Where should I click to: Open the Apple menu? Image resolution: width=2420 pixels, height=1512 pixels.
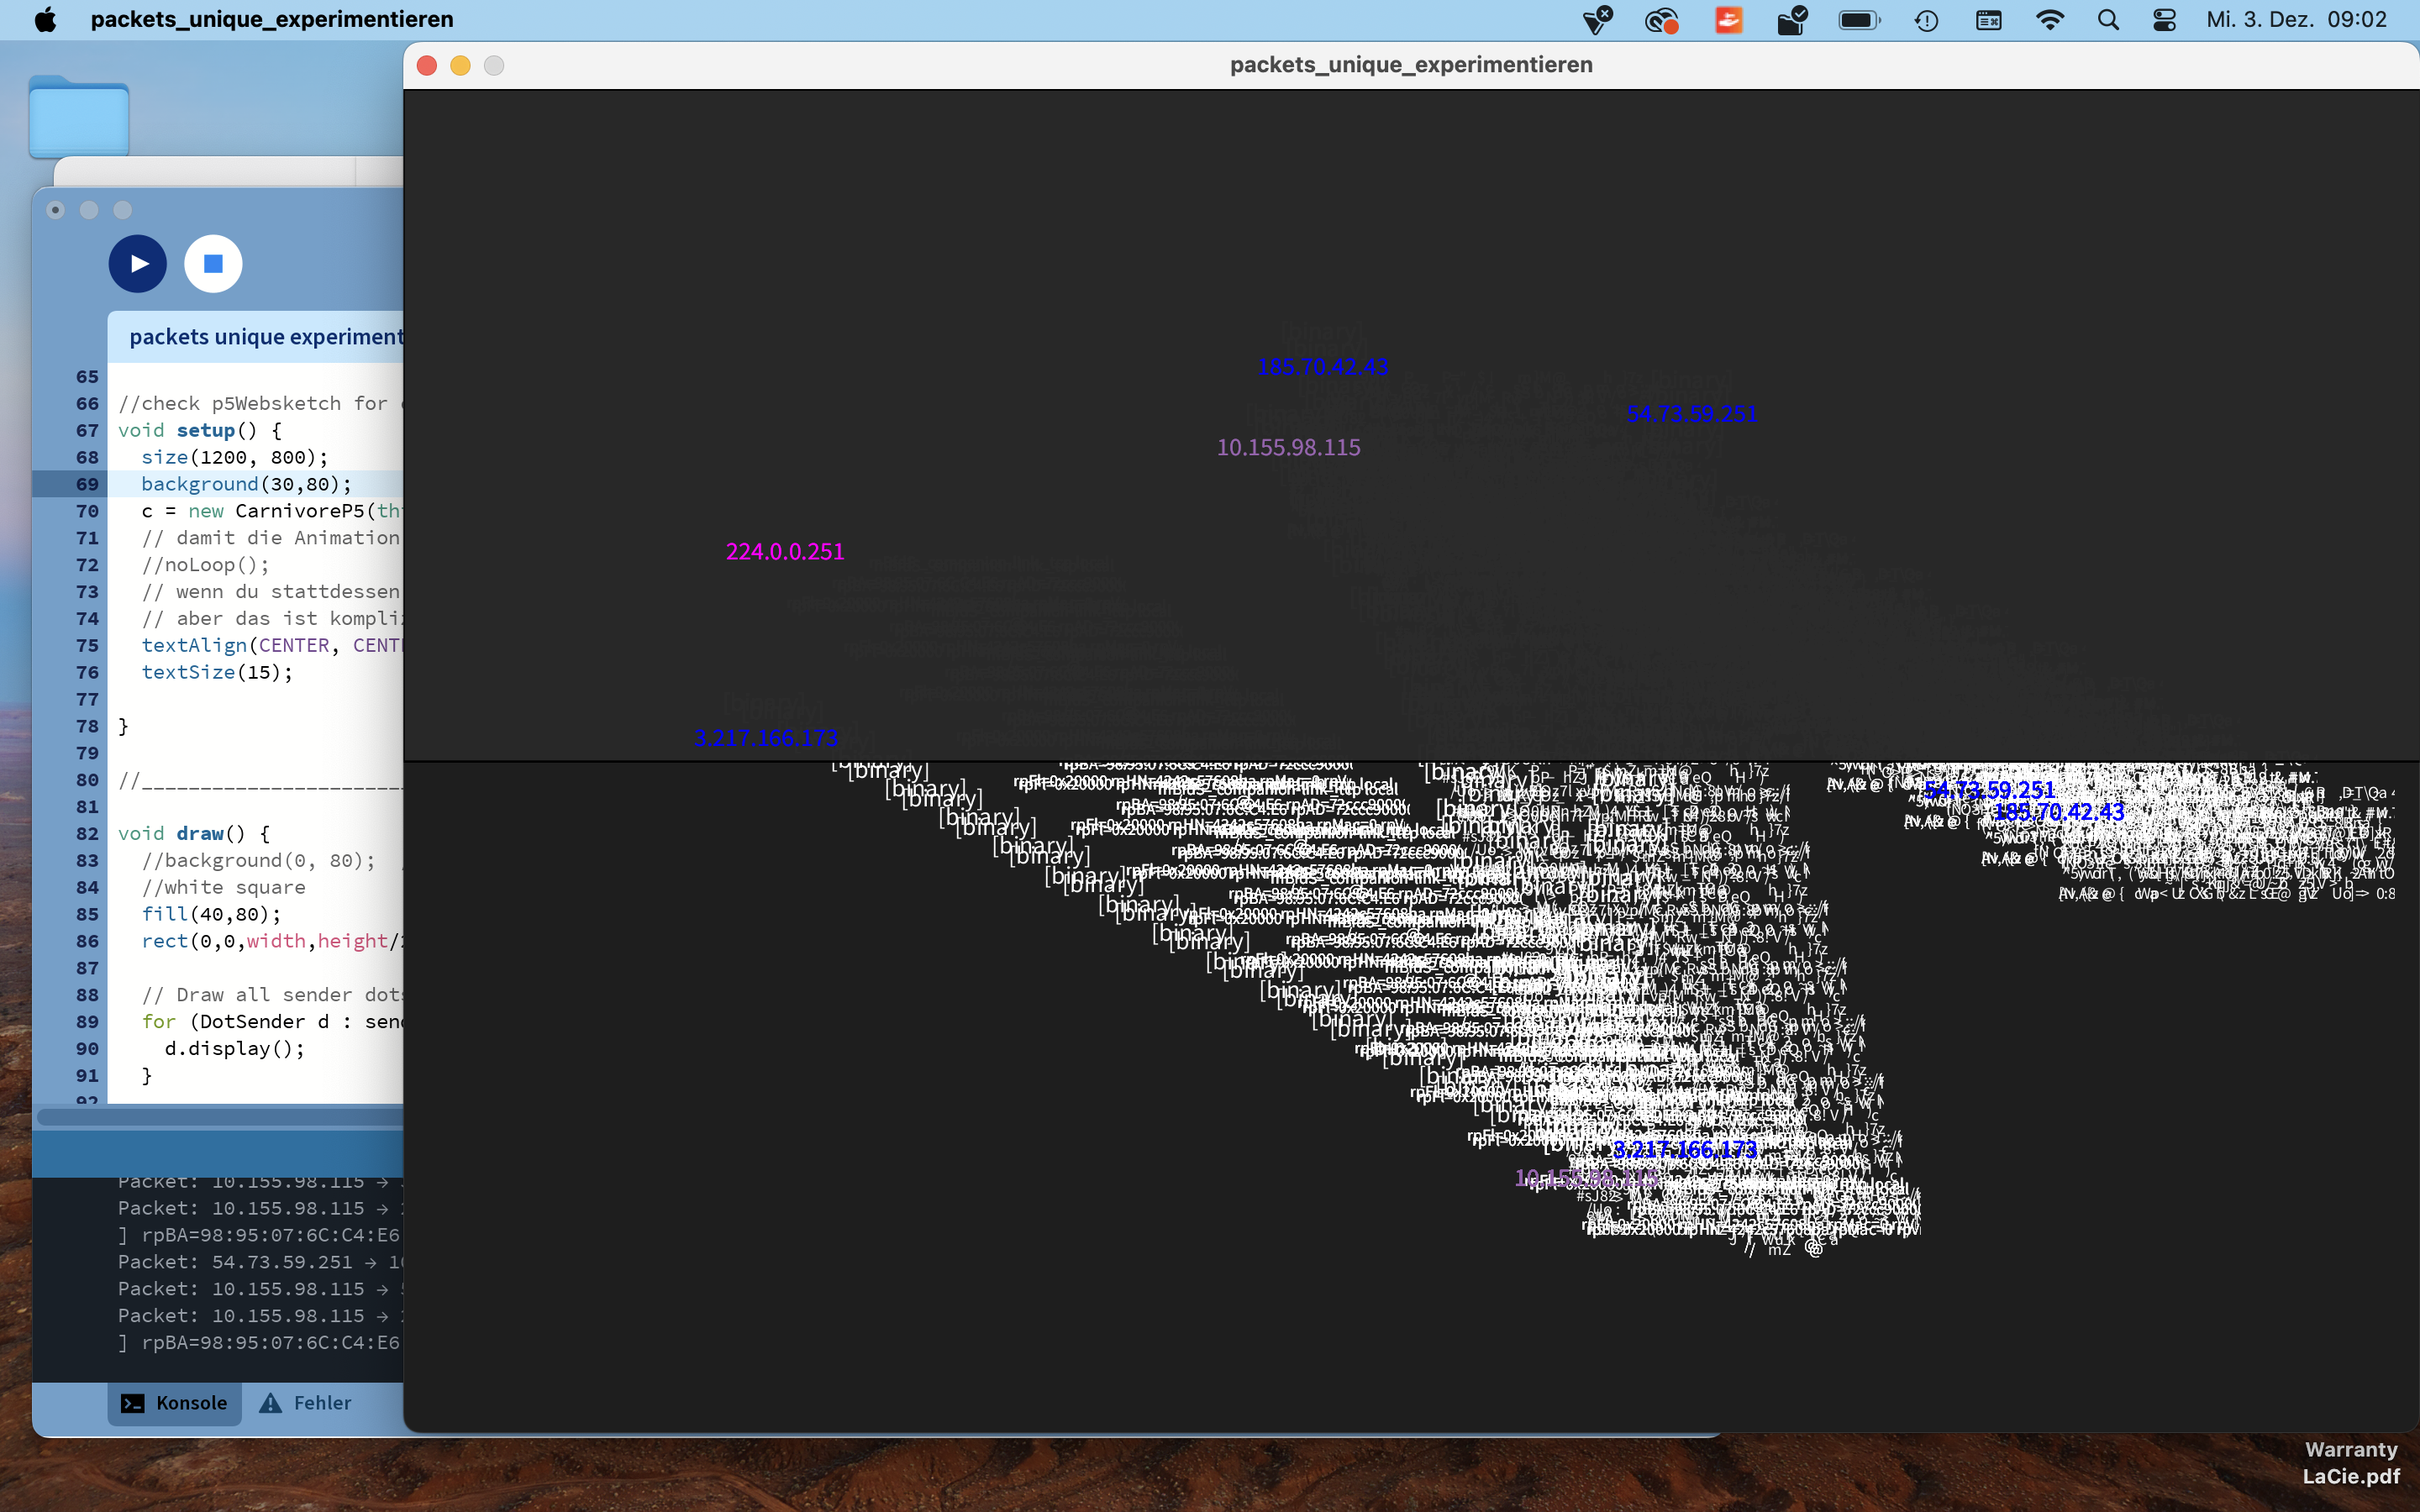click(45, 20)
